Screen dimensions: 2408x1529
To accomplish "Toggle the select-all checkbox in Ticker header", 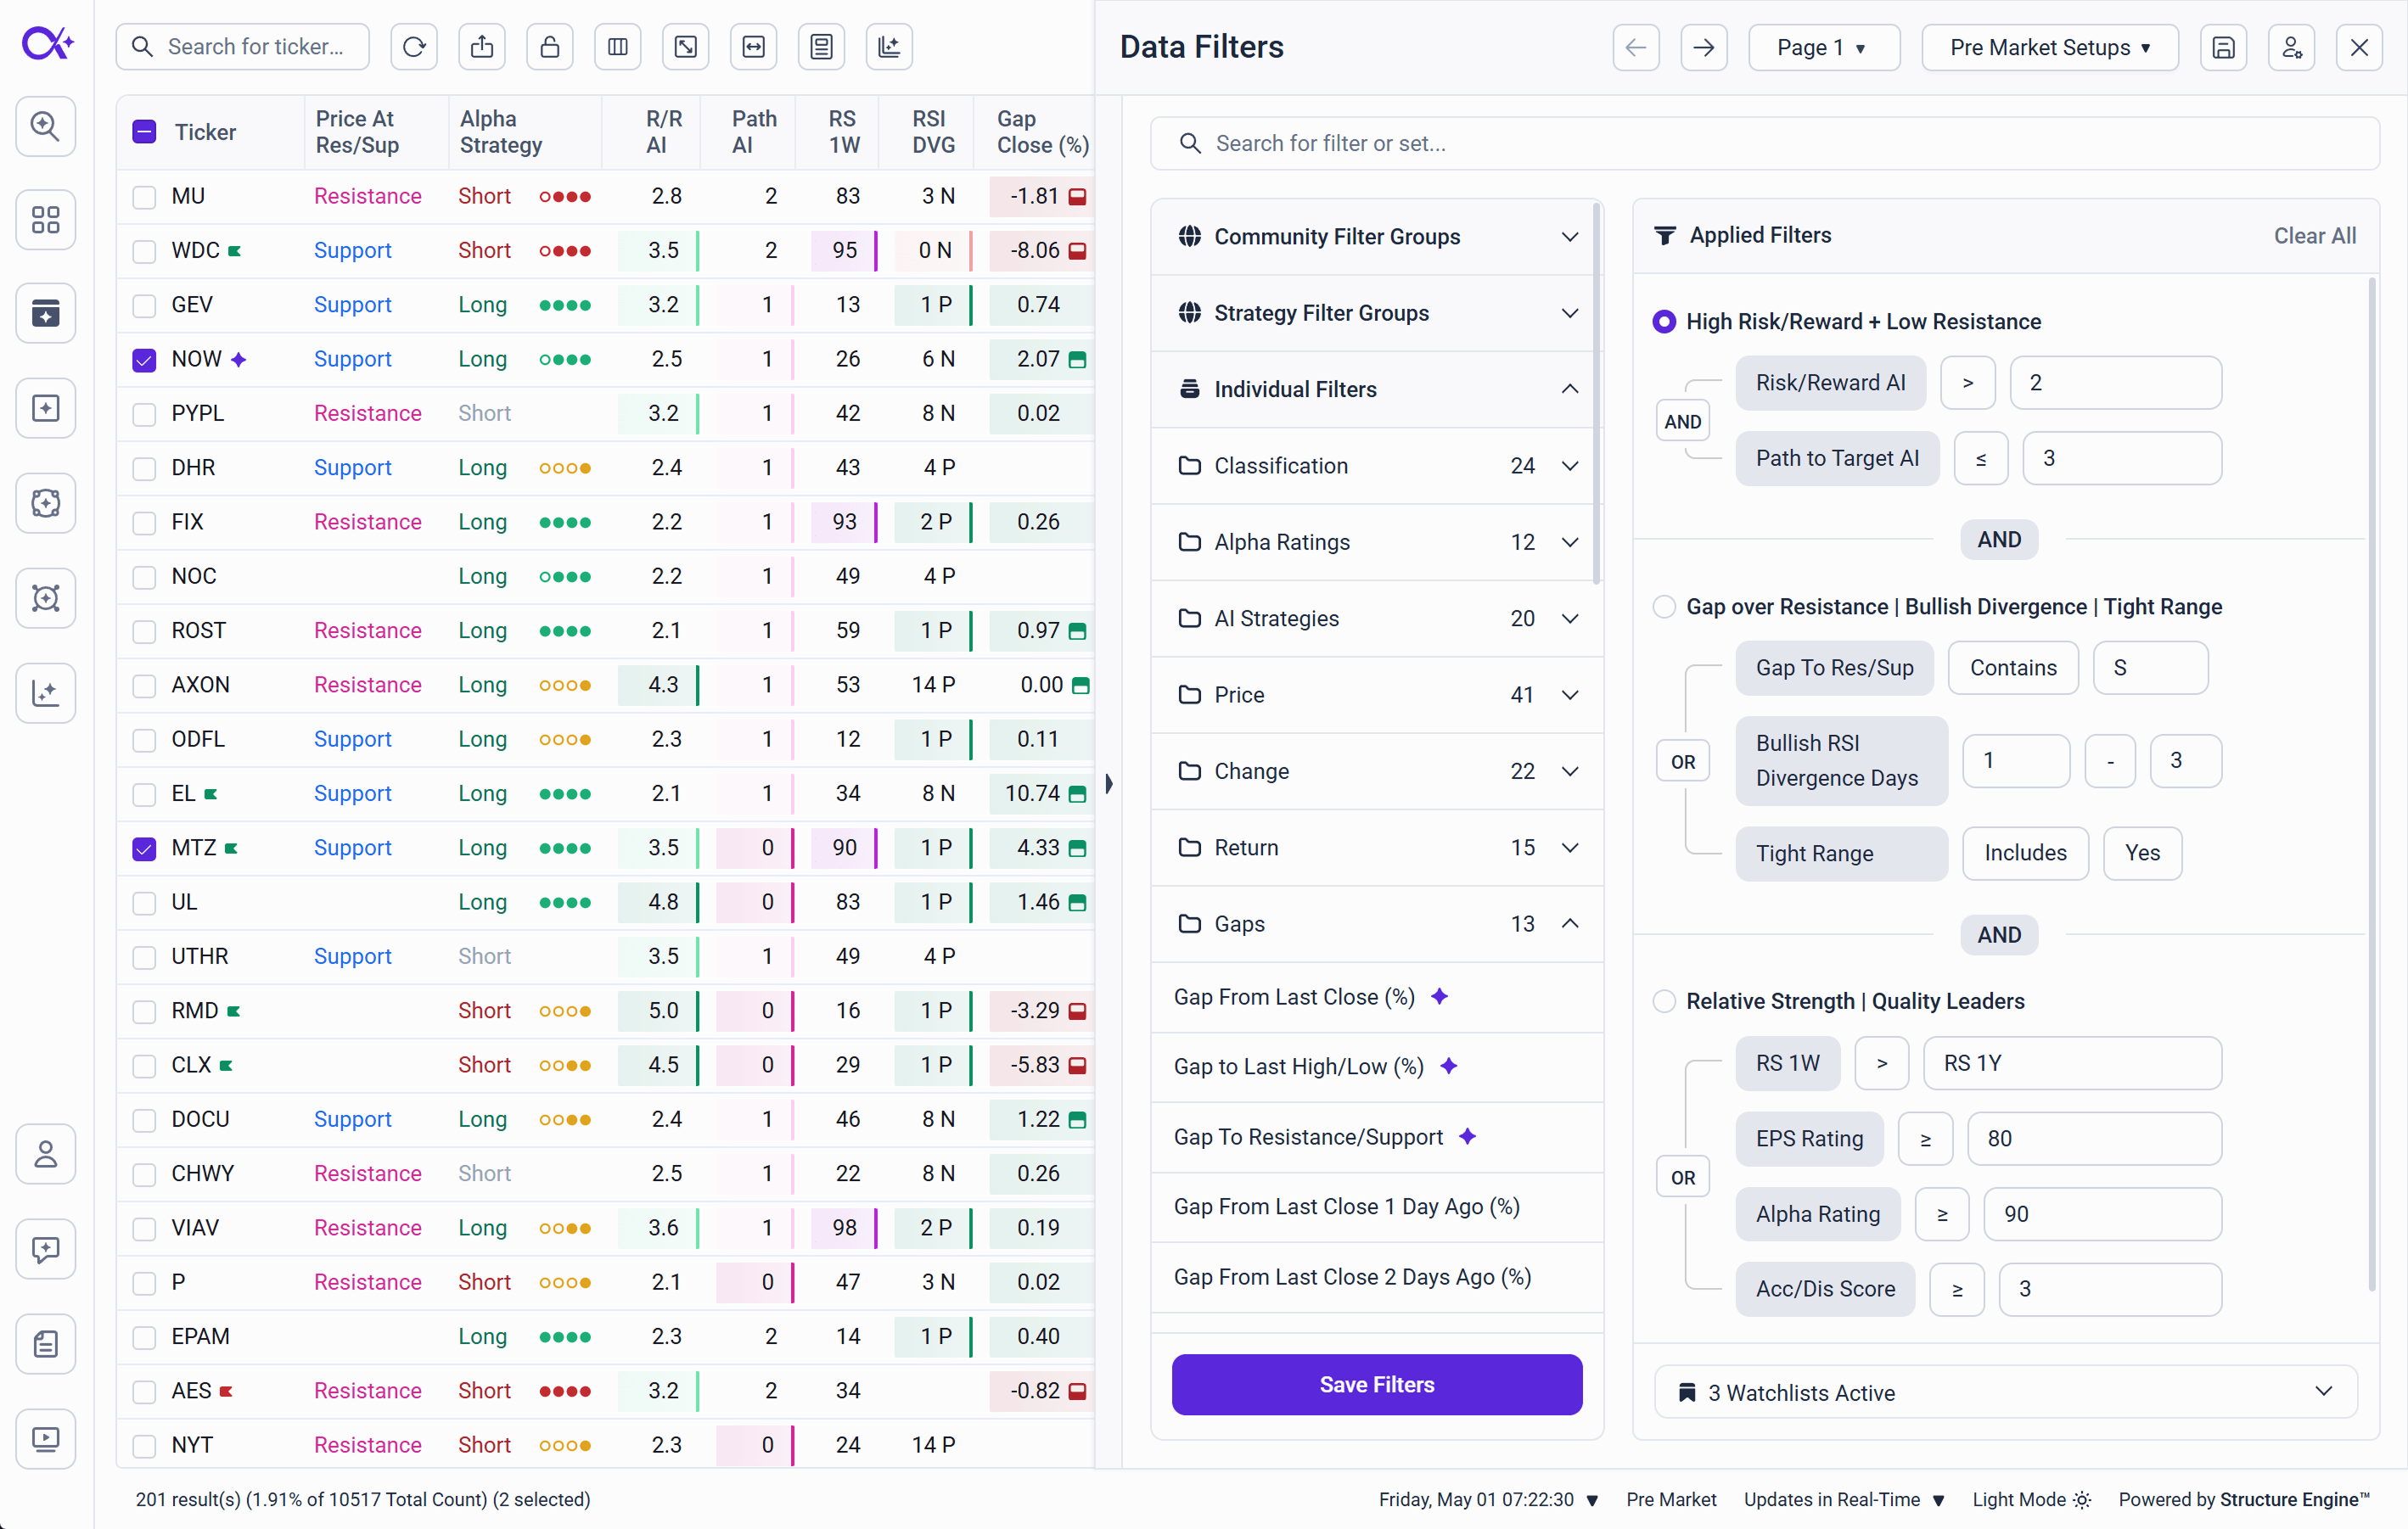I will [144, 132].
